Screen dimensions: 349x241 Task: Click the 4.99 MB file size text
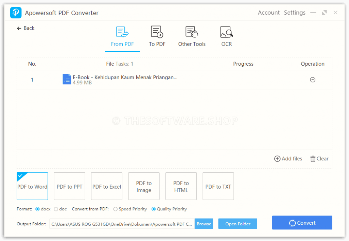pyautogui.click(x=82, y=83)
